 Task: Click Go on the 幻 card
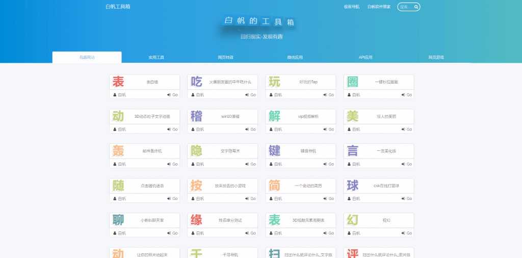pyautogui.click(x=407, y=234)
